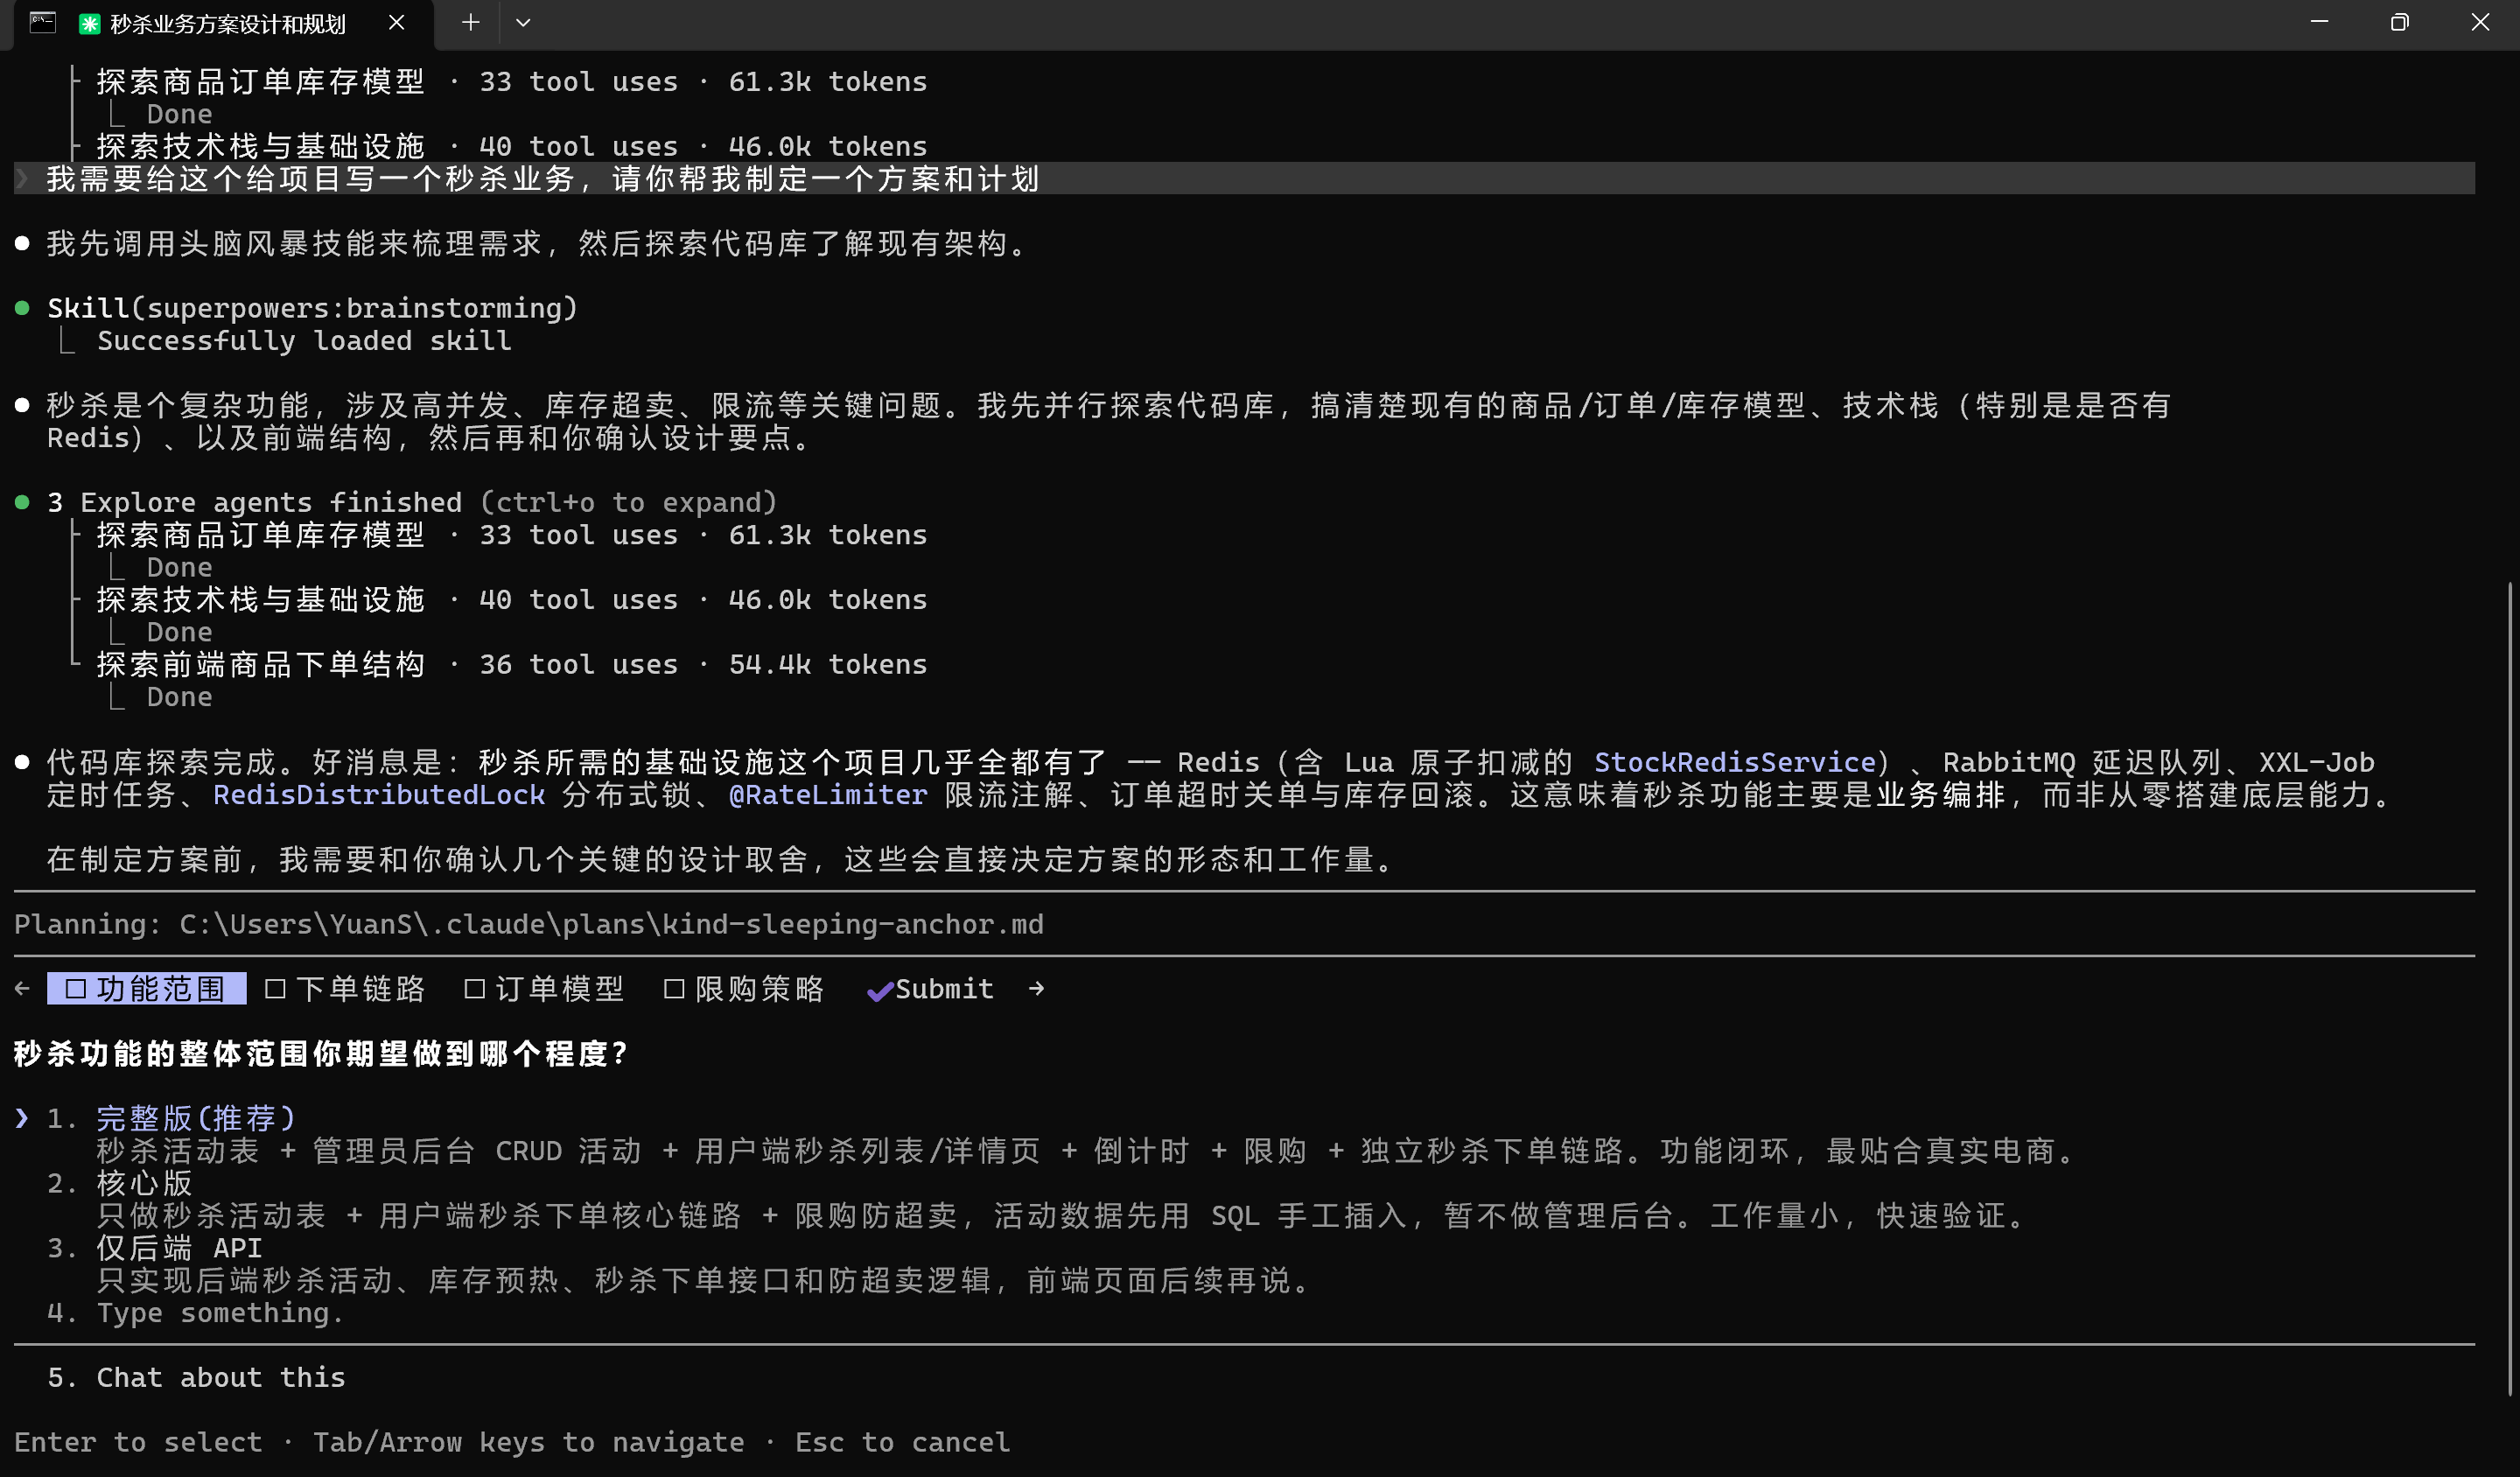Image resolution: width=2520 pixels, height=1477 pixels.
Task: Click the 54.4k tokens value
Action: [x=828, y=664]
